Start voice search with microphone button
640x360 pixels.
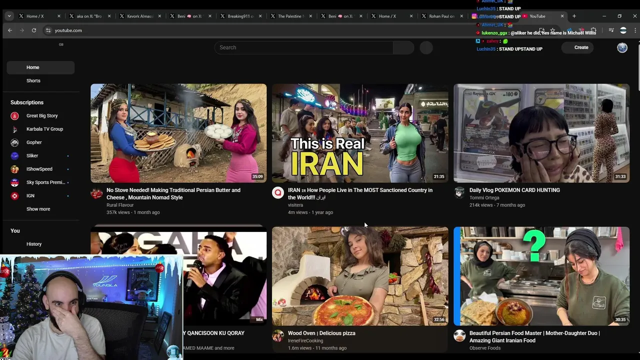tap(426, 47)
